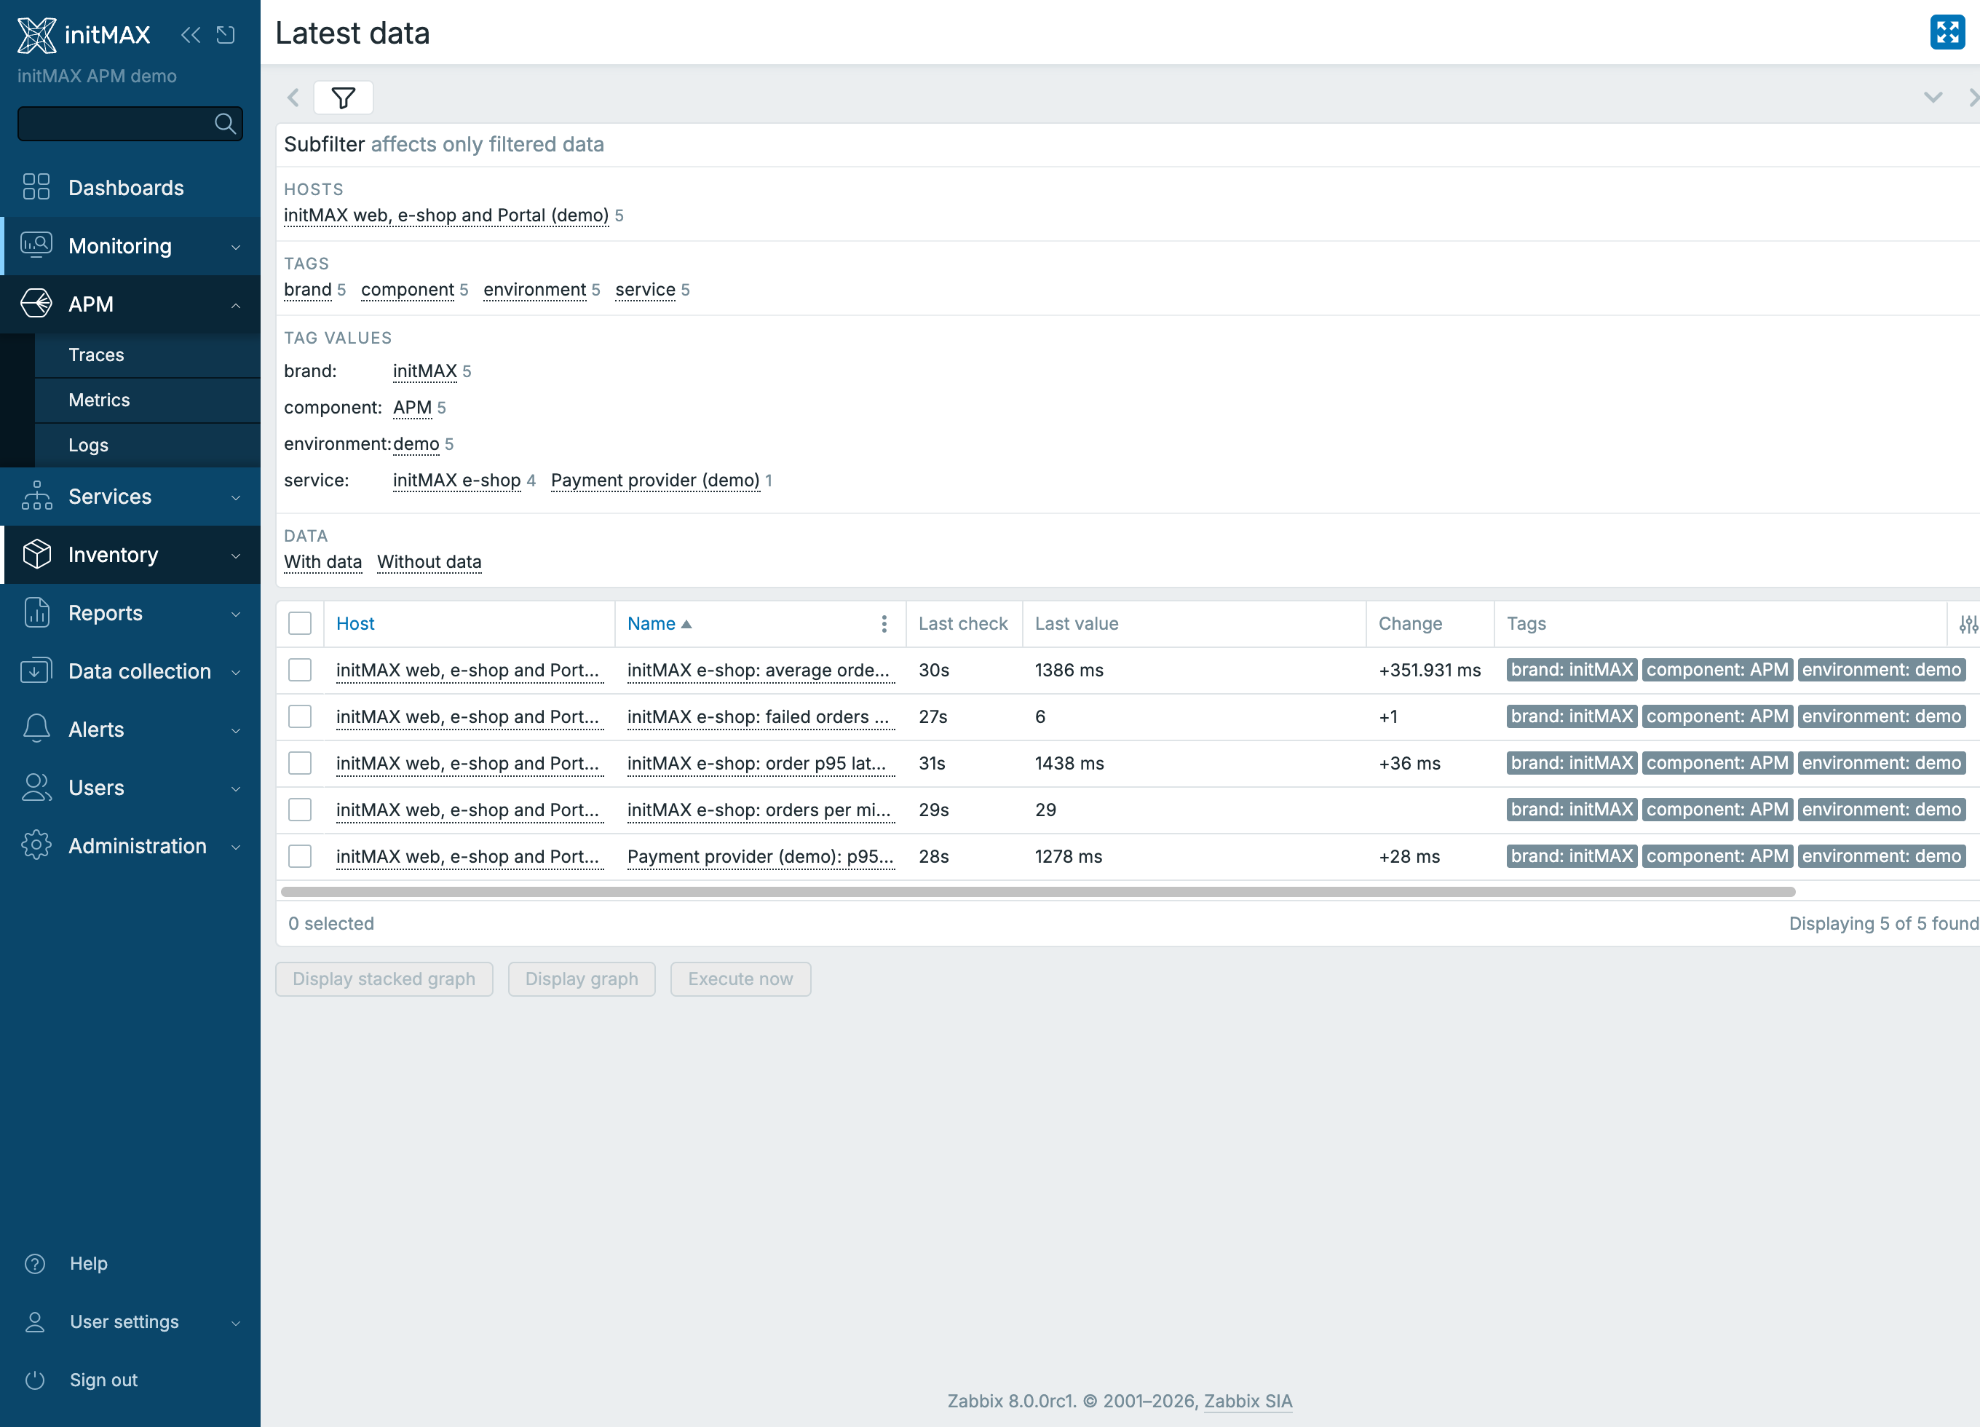The height and width of the screenshot is (1427, 1980).
Task: Toggle the filter funnel icon
Action: point(343,98)
